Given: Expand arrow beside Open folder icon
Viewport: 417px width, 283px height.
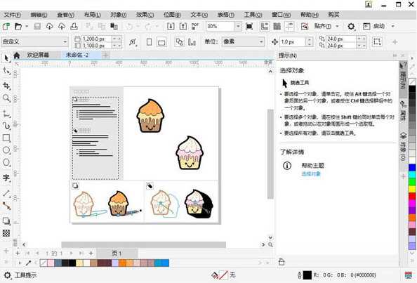Looking at the screenshot, I should 27,26.
